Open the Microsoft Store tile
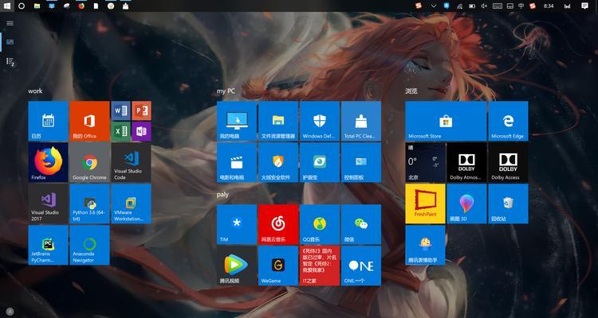The height and width of the screenshot is (318, 598). pyautogui.click(x=446, y=121)
